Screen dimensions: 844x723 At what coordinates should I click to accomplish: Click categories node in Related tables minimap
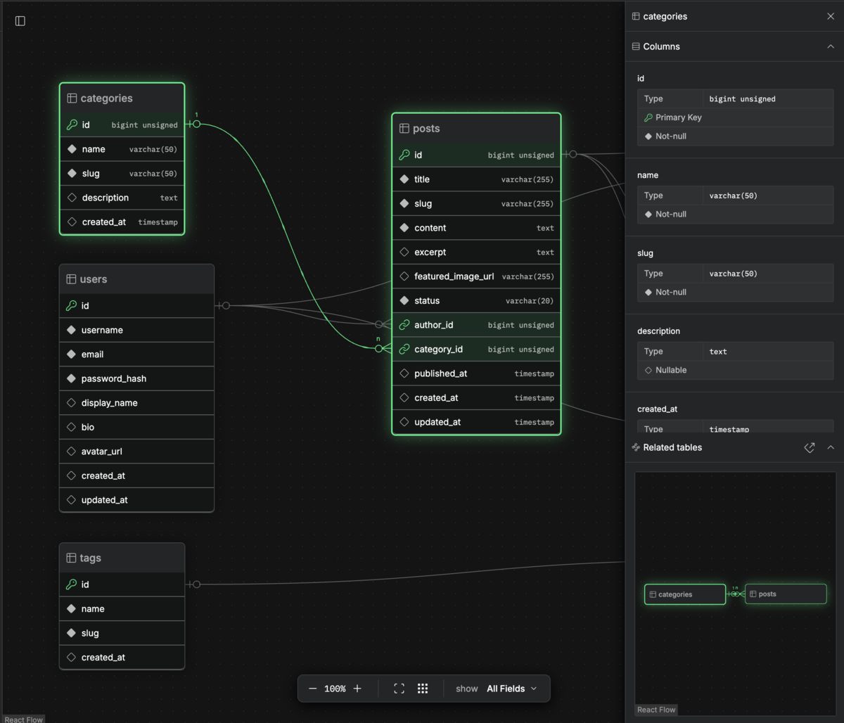685,594
